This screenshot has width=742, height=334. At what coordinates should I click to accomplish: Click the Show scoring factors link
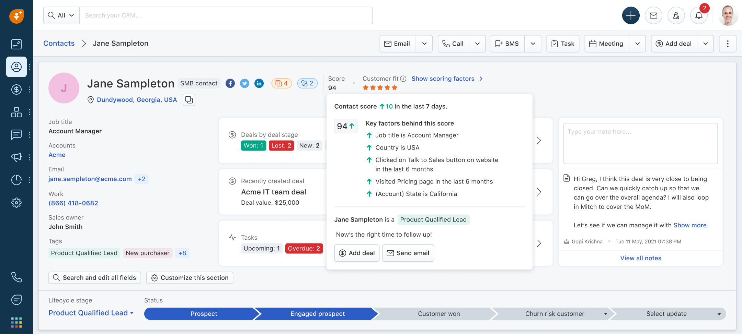click(x=443, y=79)
